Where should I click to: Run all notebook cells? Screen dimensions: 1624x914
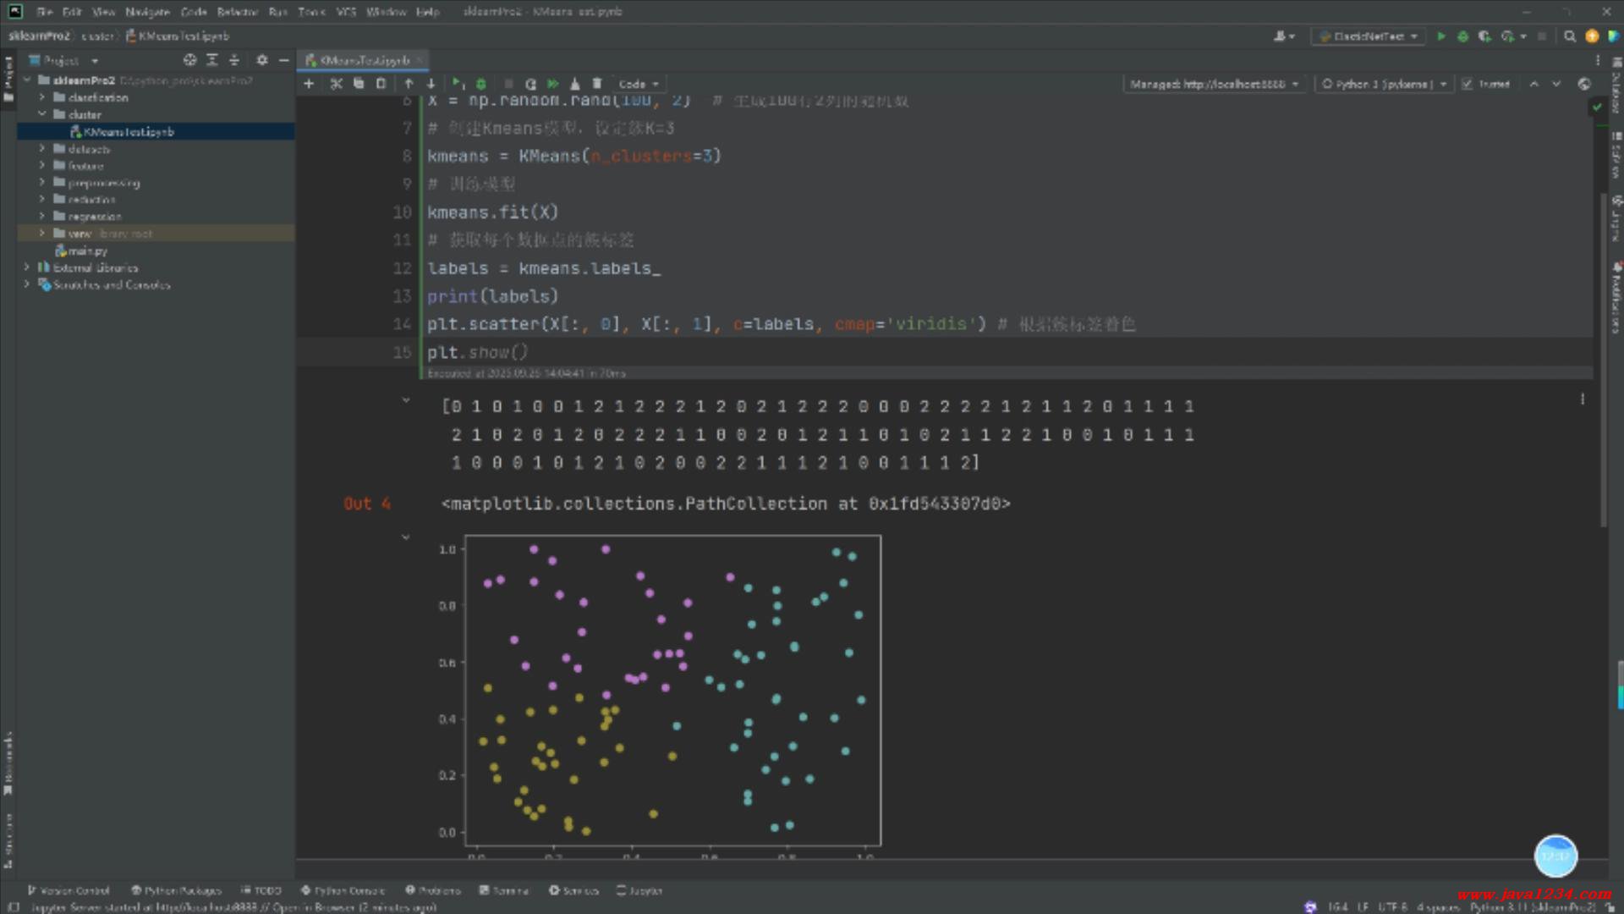(x=552, y=84)
